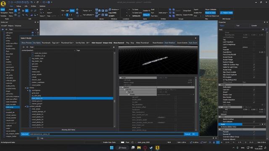
Task: Click the Selected model path field
Action: point(106,134)
